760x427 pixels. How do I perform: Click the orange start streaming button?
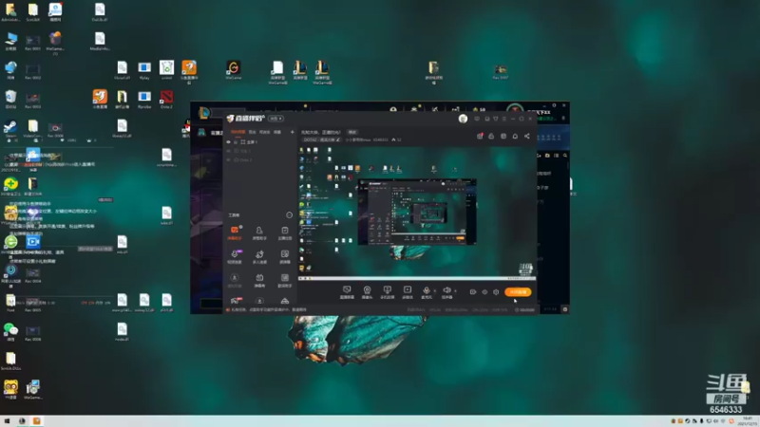518,292
